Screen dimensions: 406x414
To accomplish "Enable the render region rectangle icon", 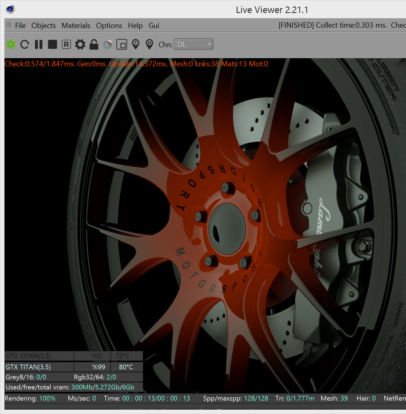I will point(122,44).
